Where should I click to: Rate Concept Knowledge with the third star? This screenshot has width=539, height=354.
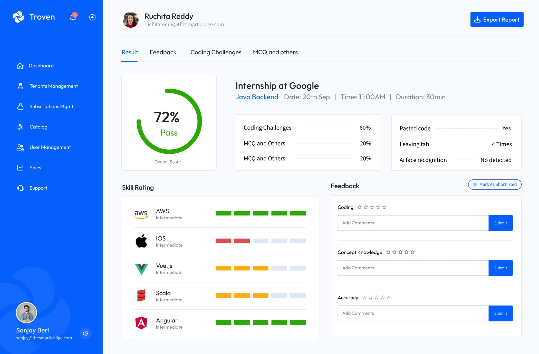[x=400, y=252]
